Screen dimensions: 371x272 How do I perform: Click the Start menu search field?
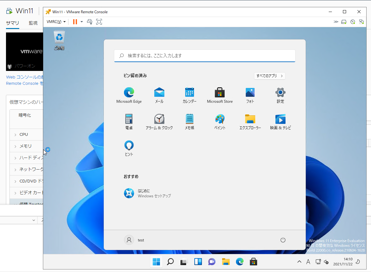pyautogui.click(x=205, y=56)
